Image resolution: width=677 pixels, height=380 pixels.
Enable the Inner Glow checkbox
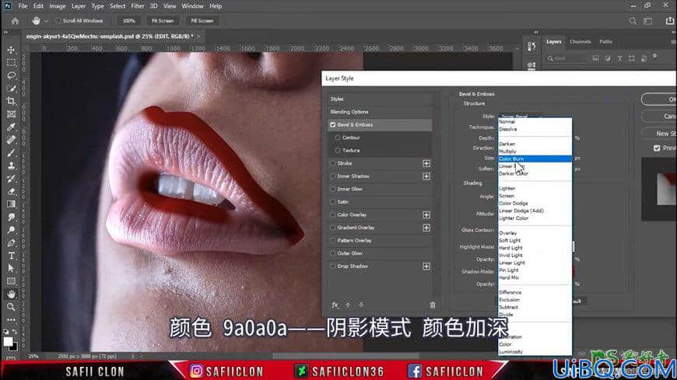pos(332,189)
